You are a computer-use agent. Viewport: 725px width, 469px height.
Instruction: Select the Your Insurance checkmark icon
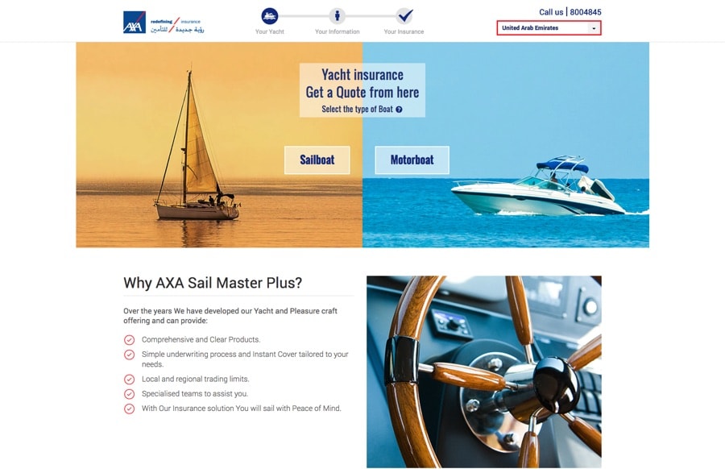point(404,16)
